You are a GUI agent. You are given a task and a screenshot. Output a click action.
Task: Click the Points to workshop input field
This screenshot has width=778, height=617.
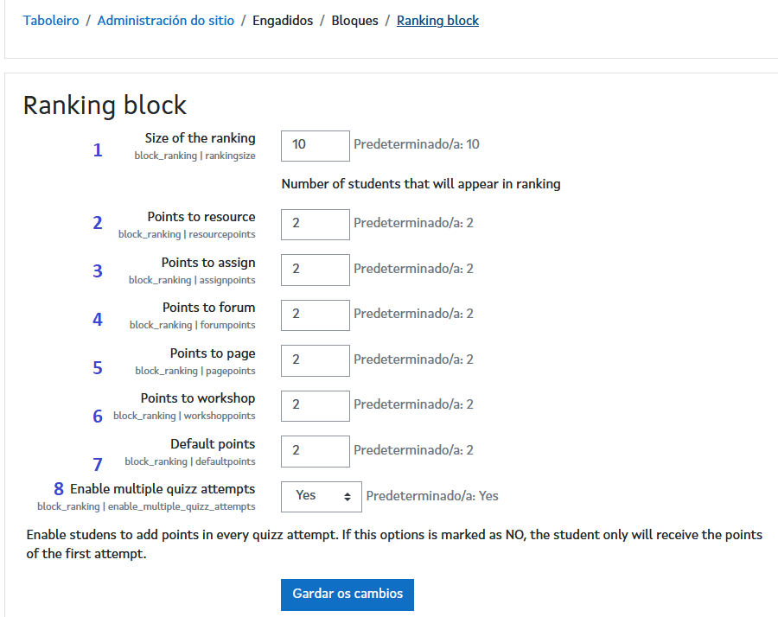tap(315, 405)
